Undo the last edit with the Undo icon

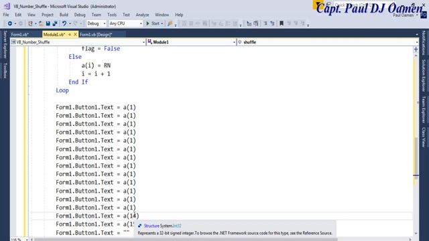click(x=64, y=23)
